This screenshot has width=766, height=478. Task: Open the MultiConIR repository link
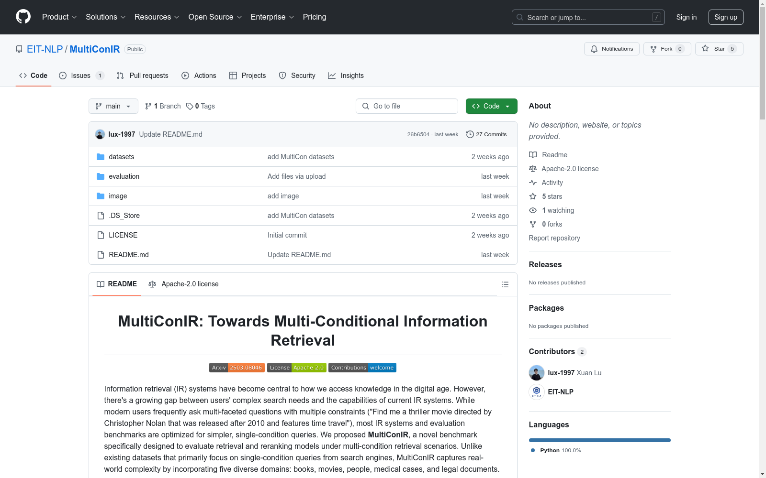[x=95, y=49]
